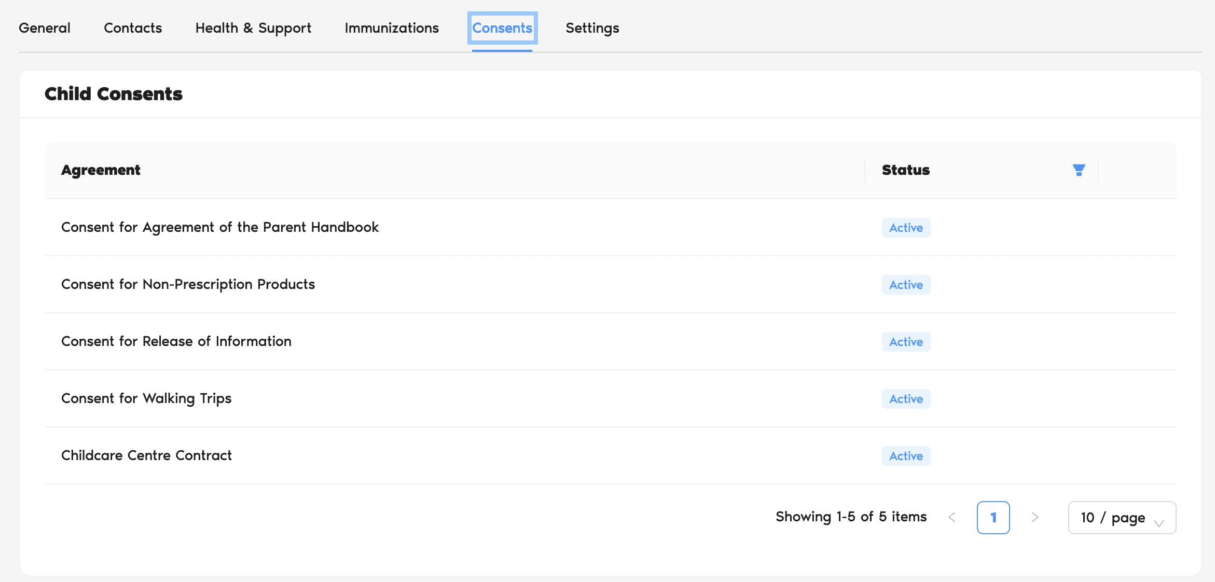
Task: Click Active badge for Parent Handbook consent
Action: pyautogui.click(x=906, y=228)
